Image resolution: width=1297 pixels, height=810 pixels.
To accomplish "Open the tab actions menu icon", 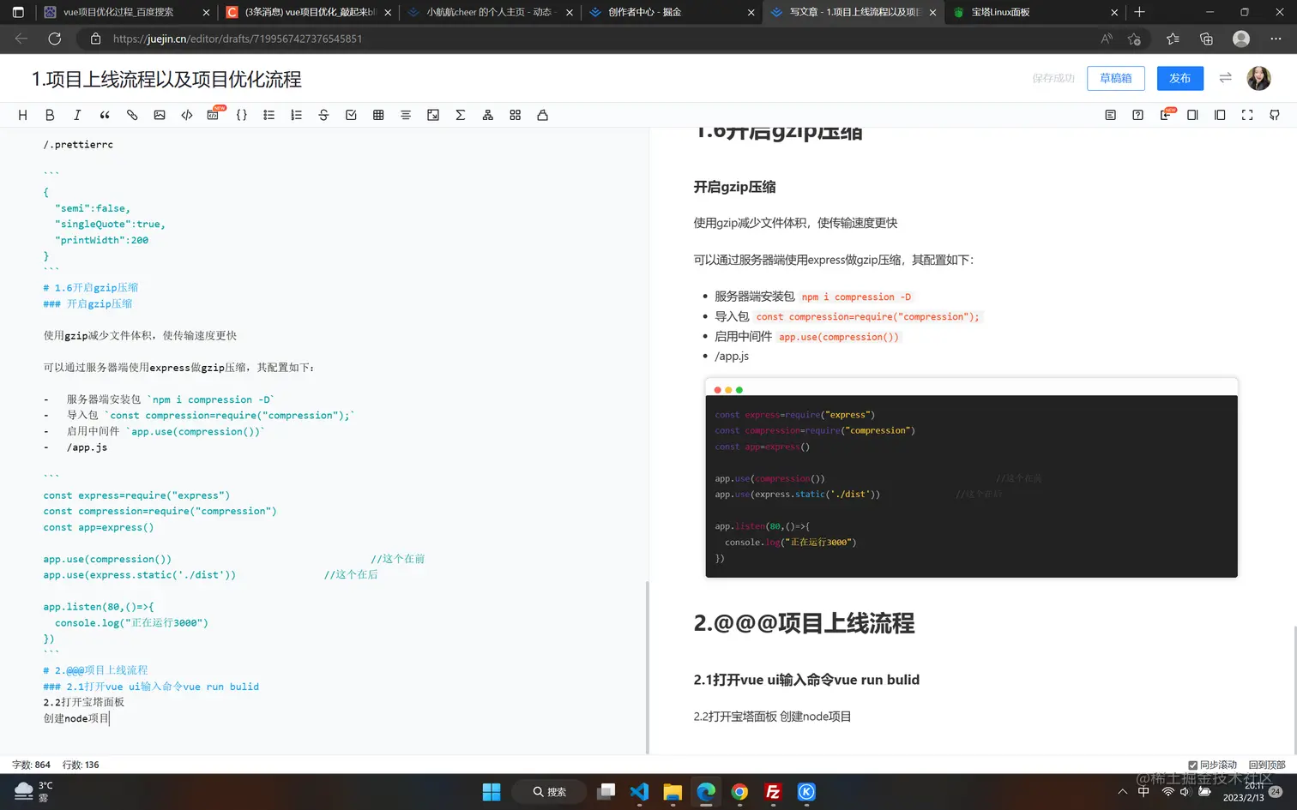I will pyautogui.click(x=18, y=12).
